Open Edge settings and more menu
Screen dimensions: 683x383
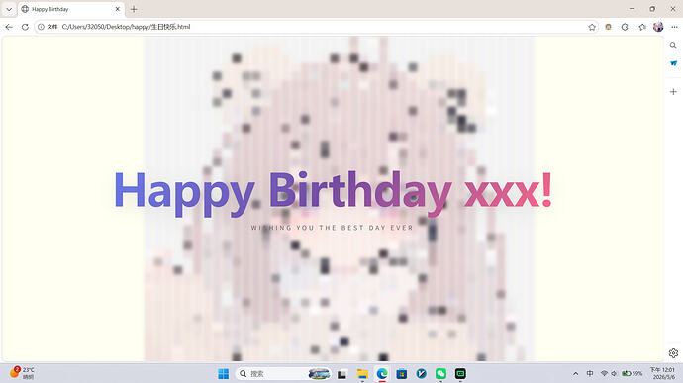click(x=674, y=27)
